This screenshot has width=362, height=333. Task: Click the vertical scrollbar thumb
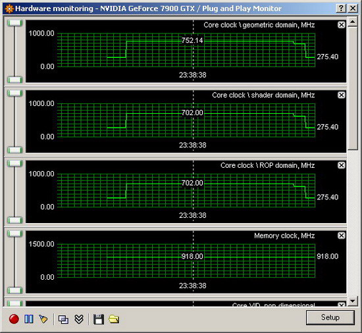[x=353, y=88]
